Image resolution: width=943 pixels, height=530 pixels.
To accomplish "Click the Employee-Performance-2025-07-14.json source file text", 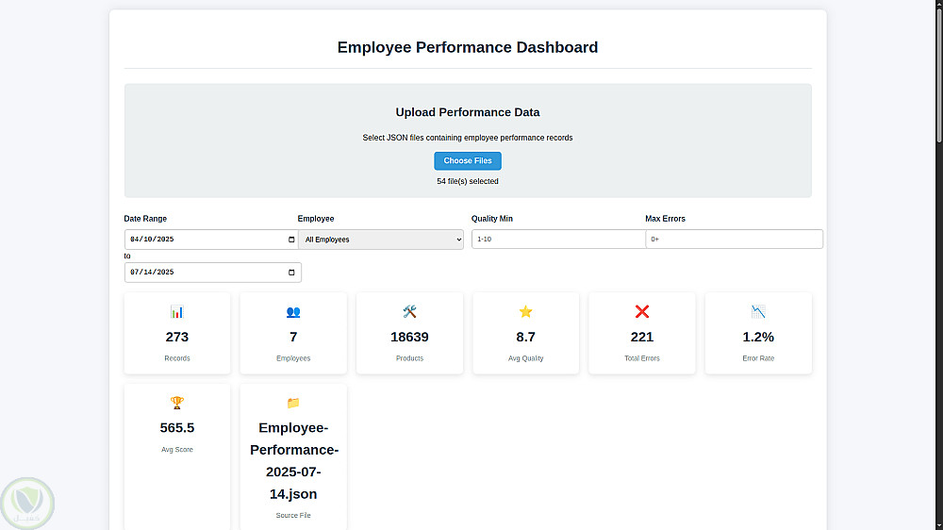I will pos(293,461).
